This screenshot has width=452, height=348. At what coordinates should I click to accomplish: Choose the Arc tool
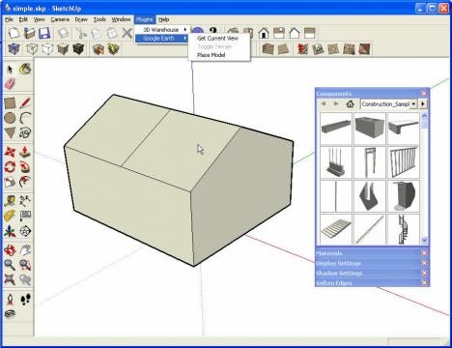(x=25, y=118)
